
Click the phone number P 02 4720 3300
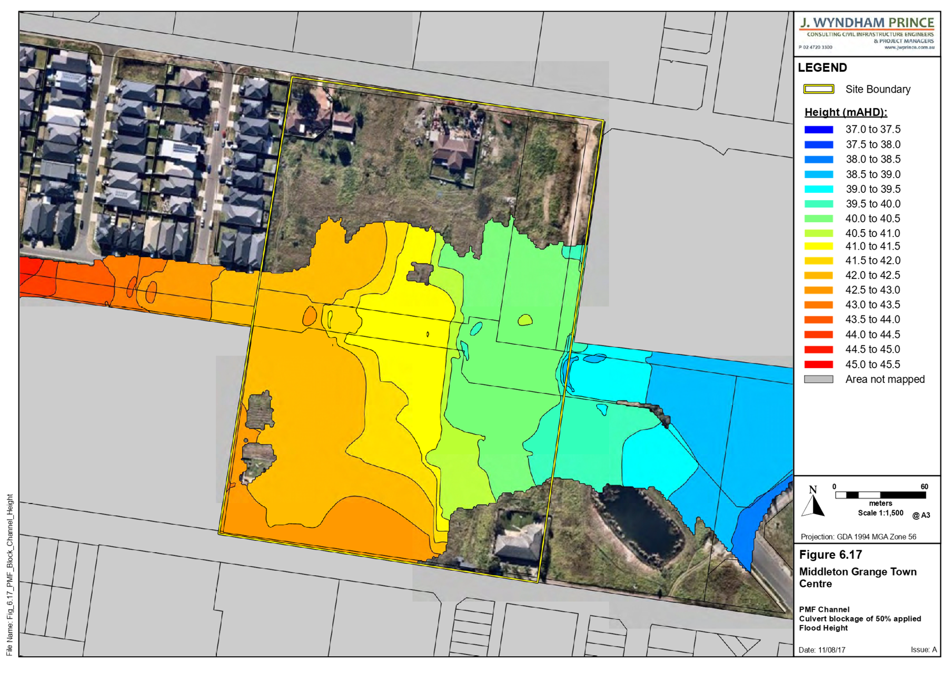tap(816, 47)
